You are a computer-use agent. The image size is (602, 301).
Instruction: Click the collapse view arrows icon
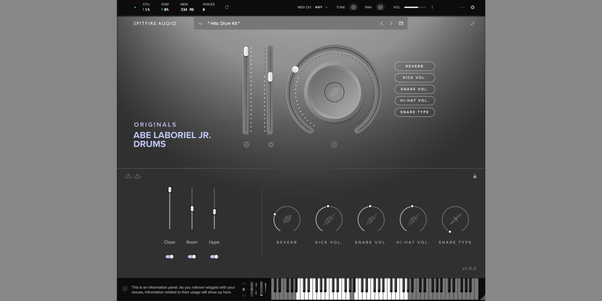coord(473,24)
